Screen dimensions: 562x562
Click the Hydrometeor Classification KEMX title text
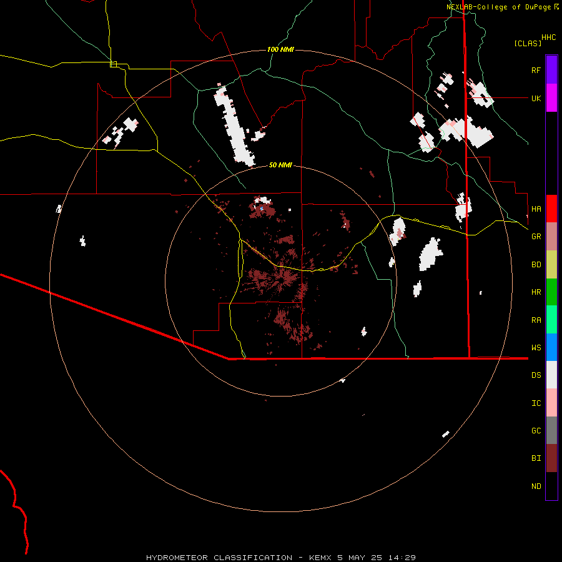coord(280,558)
